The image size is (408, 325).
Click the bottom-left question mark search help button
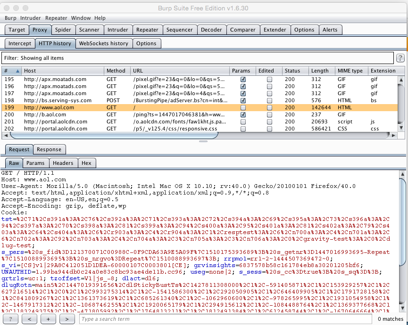click(x=11, y=319)
